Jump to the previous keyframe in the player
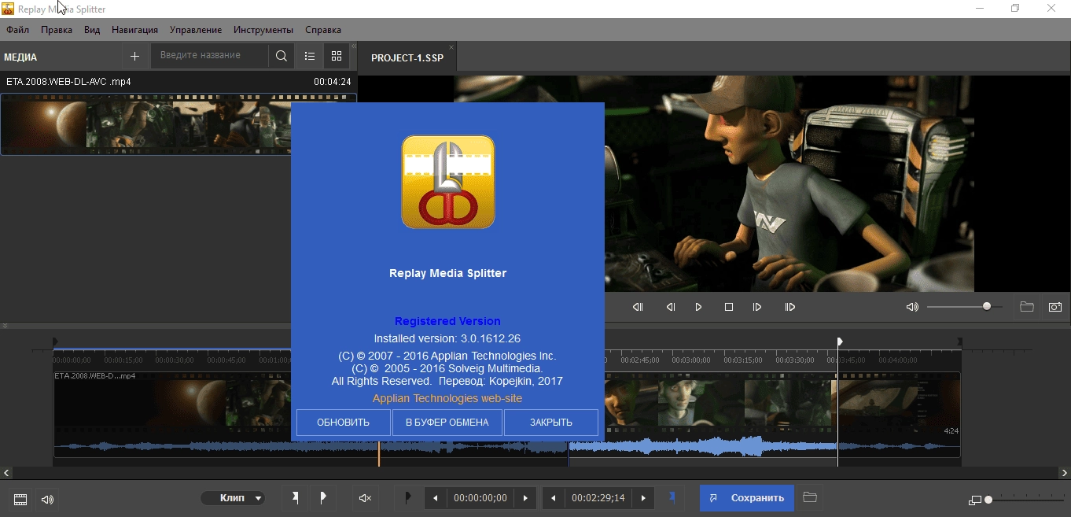The image size is (1071, 517). click(x=638, y=307)
